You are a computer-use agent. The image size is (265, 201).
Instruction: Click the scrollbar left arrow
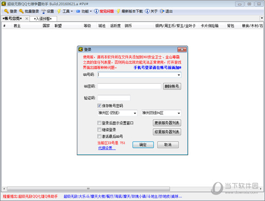tap(4, 189)
